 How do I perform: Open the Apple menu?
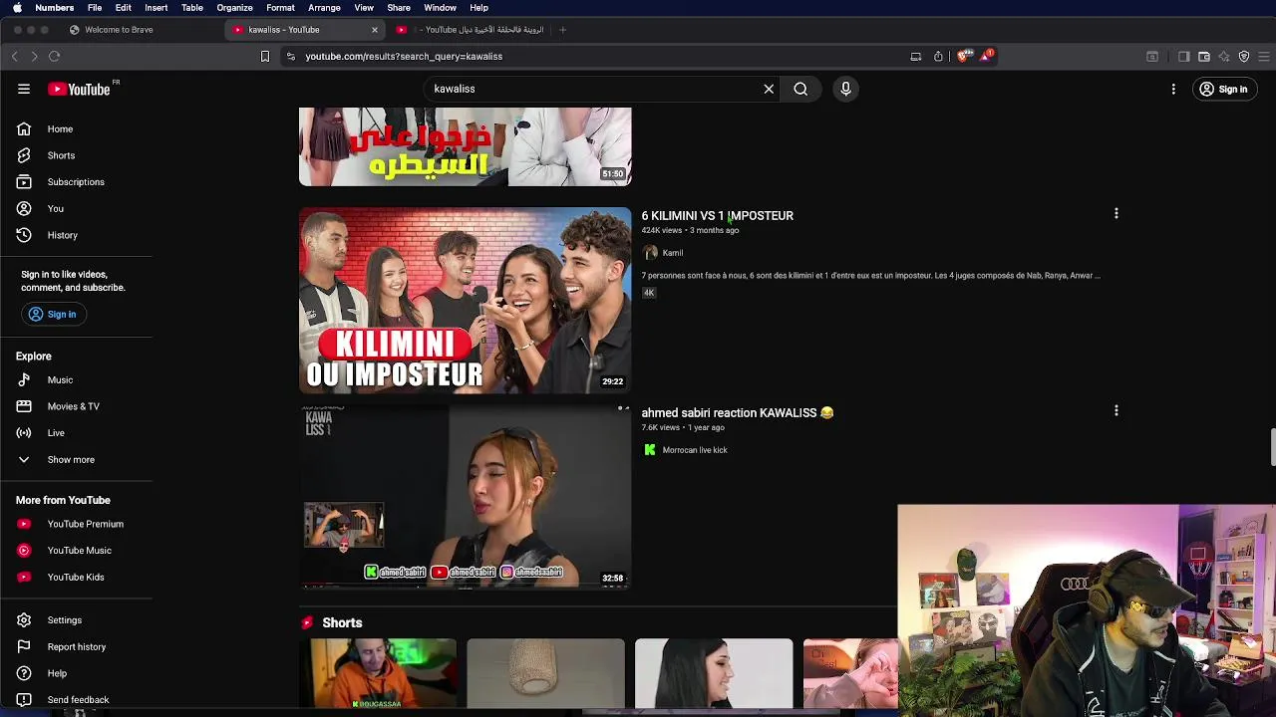click(17, 8)
